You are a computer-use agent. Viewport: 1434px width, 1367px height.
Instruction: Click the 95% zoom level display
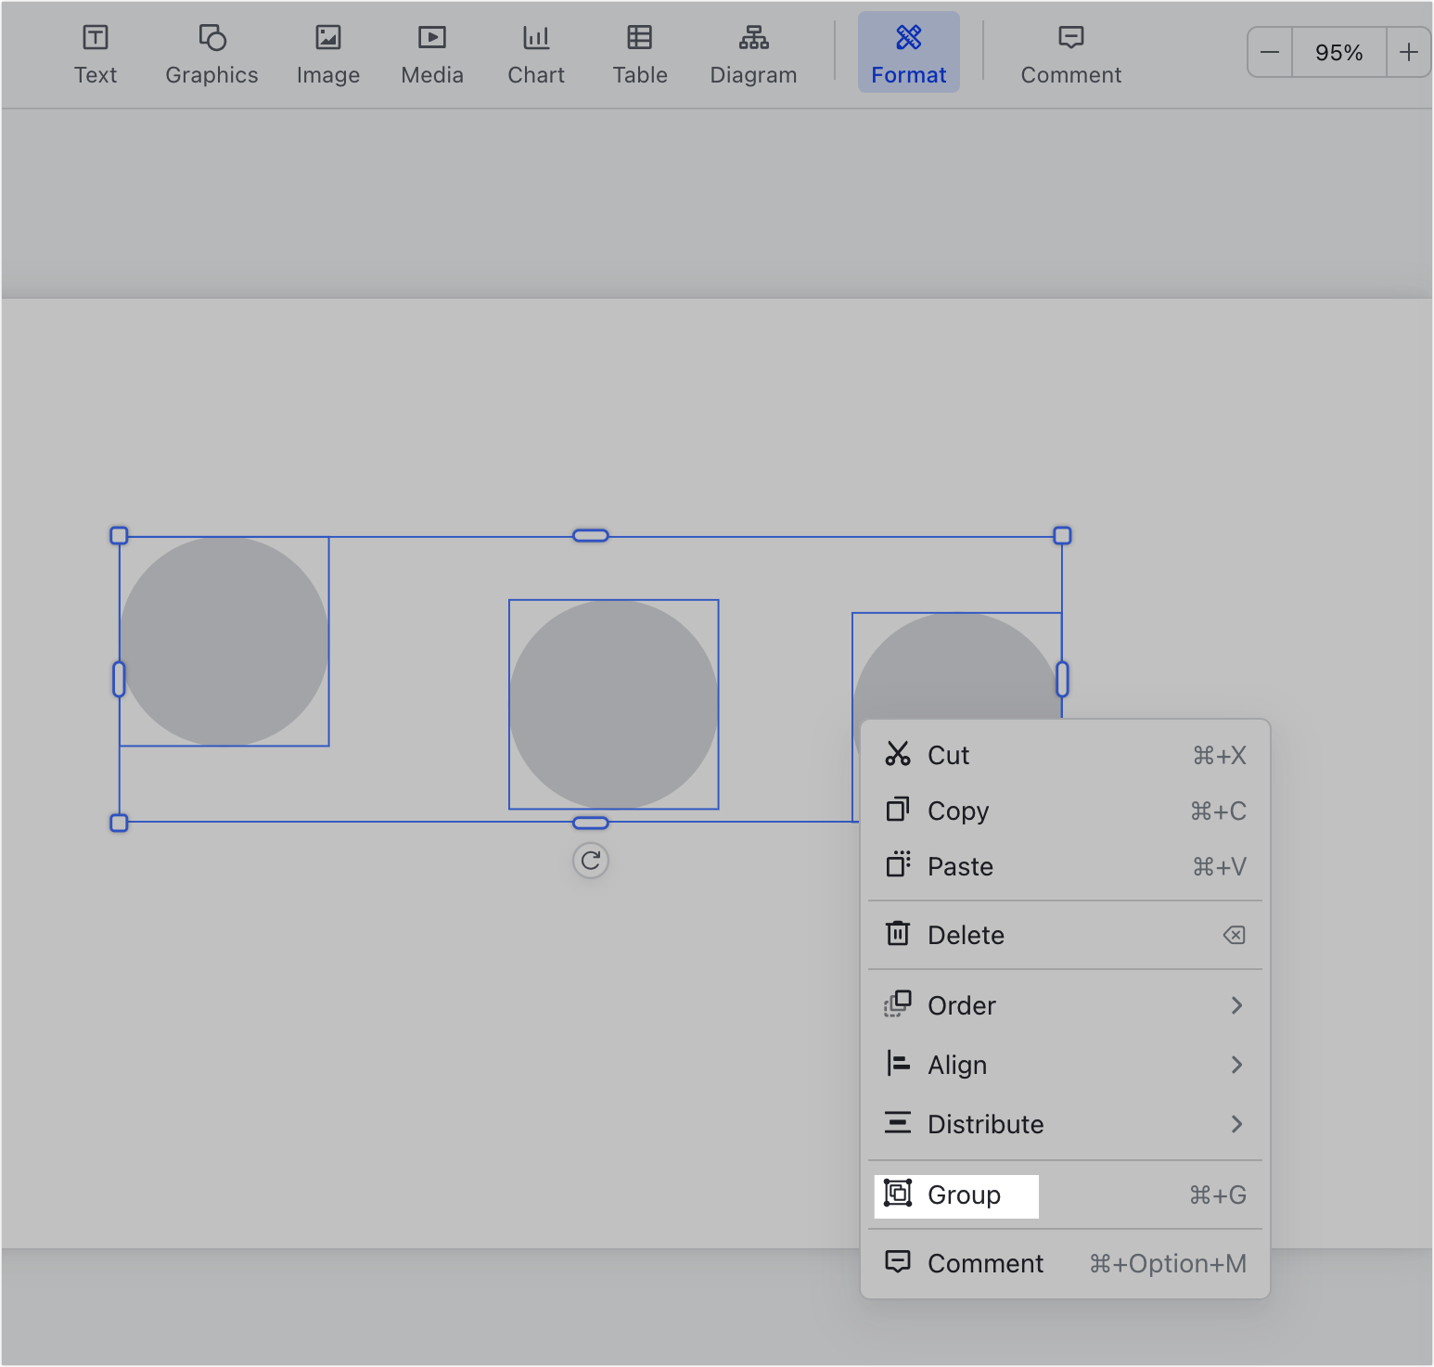1338,52
